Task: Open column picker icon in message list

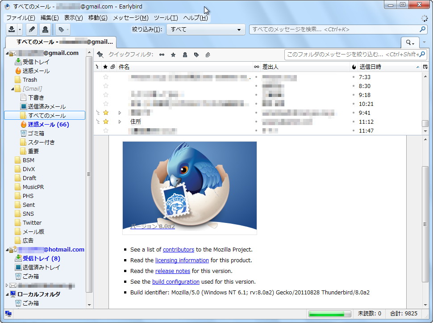Action: (x=425, y=67)
